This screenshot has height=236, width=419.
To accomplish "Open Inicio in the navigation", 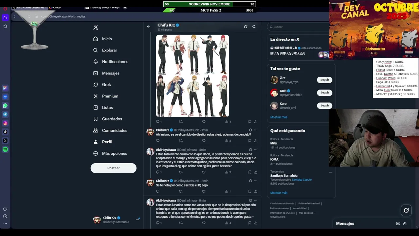I will 102,39.
